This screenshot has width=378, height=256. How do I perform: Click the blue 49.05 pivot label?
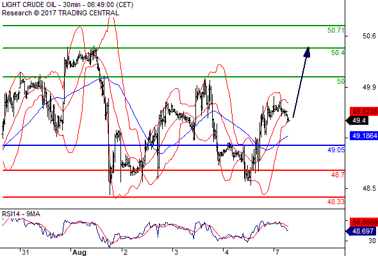click(336, 150)
